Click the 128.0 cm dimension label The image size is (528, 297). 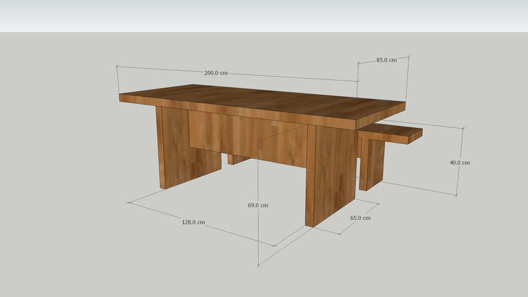click(x=193, y=222)
